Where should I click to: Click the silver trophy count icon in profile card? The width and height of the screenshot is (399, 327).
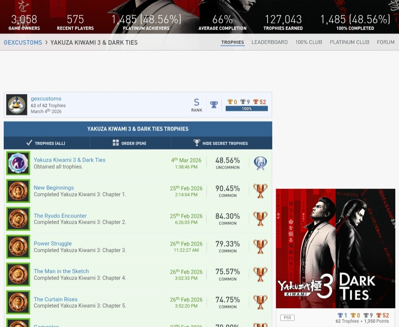pos(243,102)
